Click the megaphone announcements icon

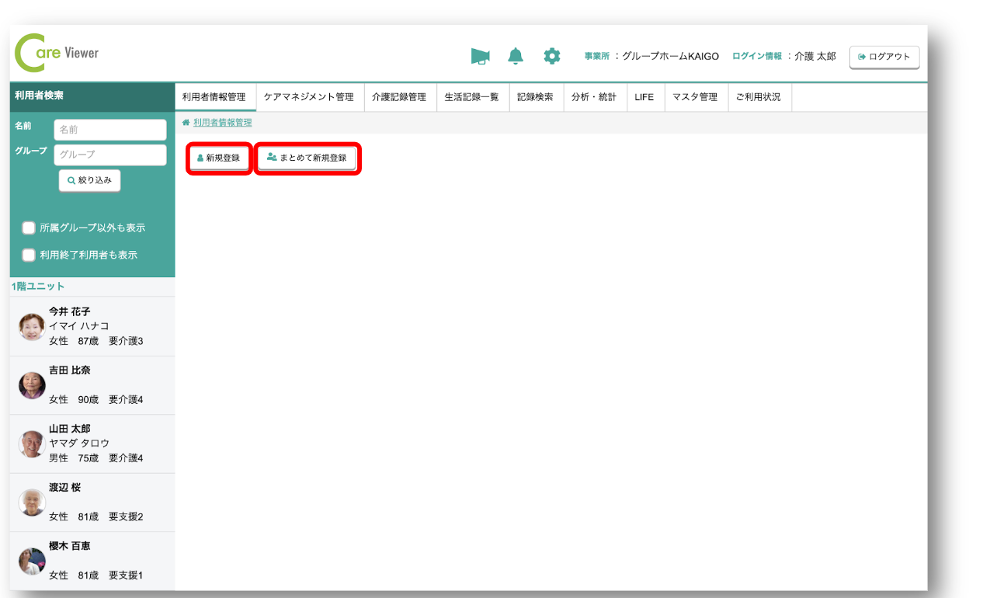click(480, 56)
